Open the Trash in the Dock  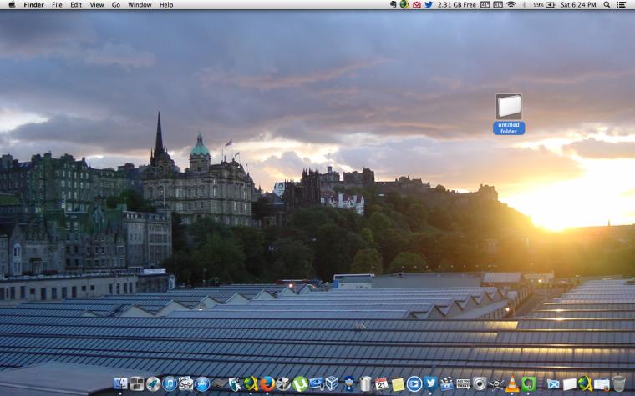pos(618,383)
